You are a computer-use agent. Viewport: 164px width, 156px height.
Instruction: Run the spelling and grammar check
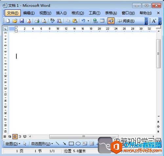(52, 21)
